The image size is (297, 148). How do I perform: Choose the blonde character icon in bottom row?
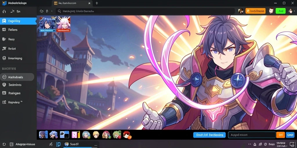[96, 135]
